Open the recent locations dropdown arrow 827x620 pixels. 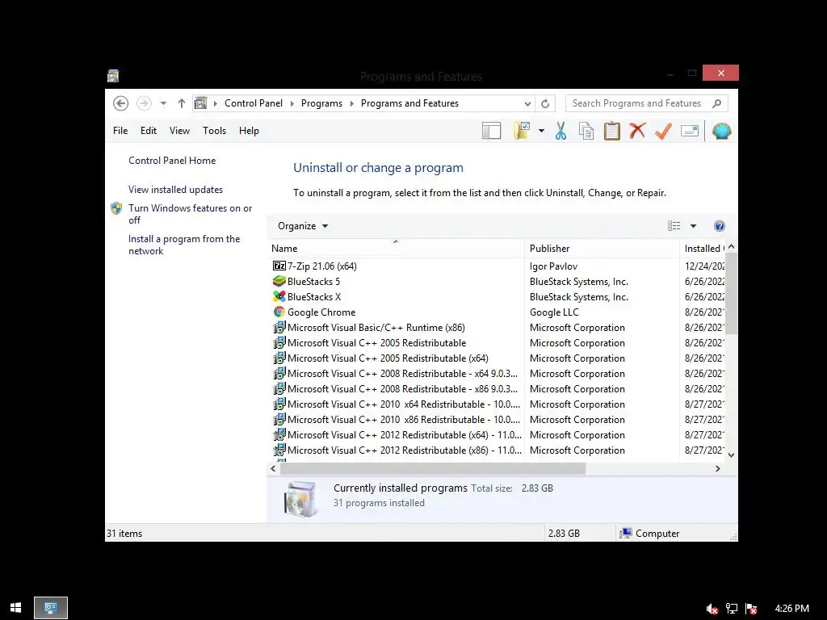pos(163,103)
